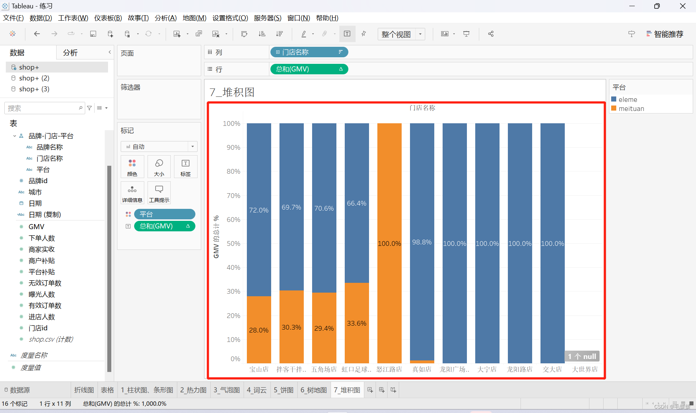
Task: Open the 分析(A) menu
Action: click(x=166, y=18)
